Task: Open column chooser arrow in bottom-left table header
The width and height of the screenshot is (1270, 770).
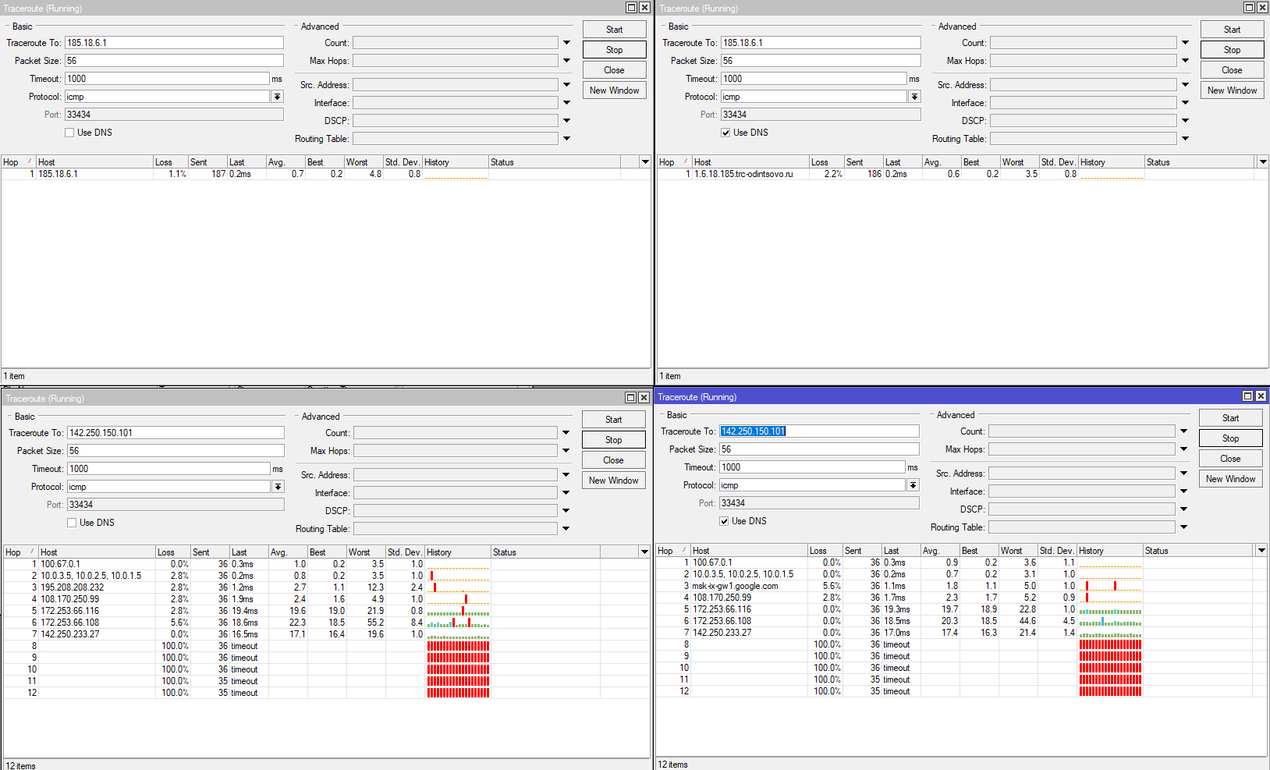Action: [x=644, y=552]
